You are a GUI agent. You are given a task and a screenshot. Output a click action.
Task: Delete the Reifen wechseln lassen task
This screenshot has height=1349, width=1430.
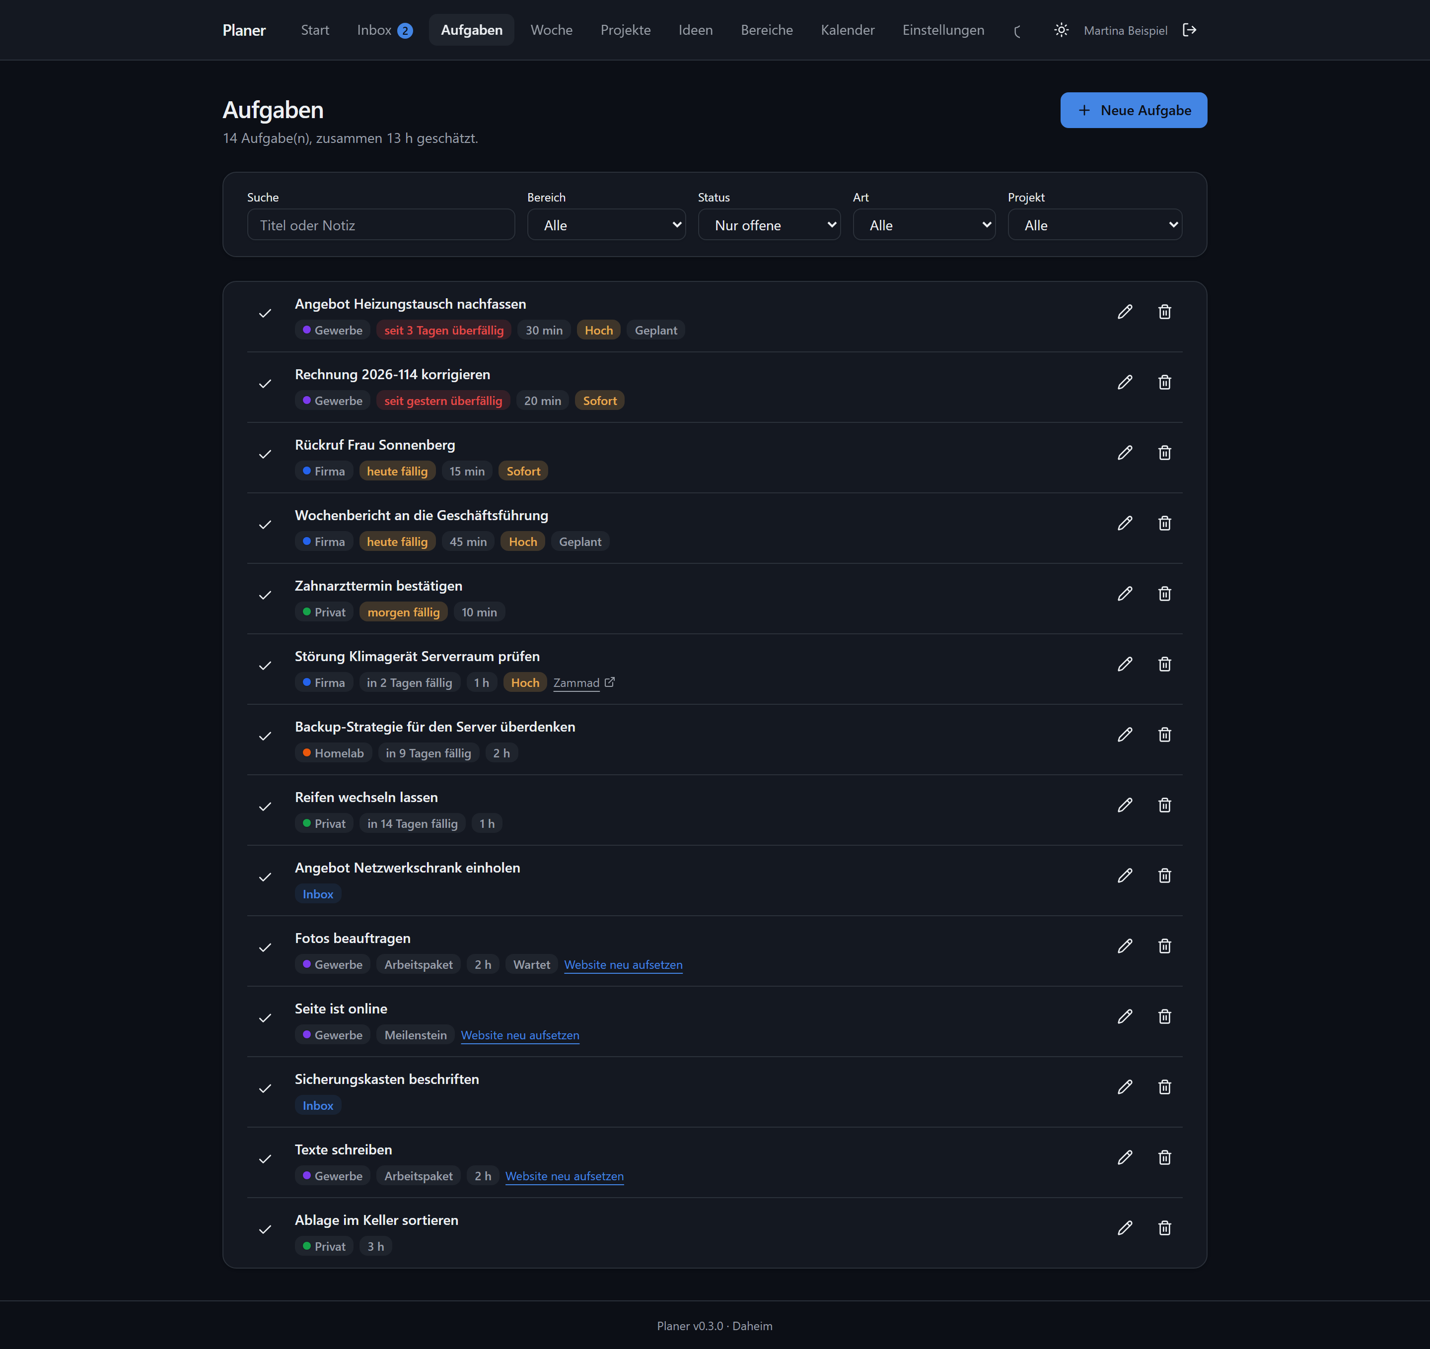(1164, 806)
